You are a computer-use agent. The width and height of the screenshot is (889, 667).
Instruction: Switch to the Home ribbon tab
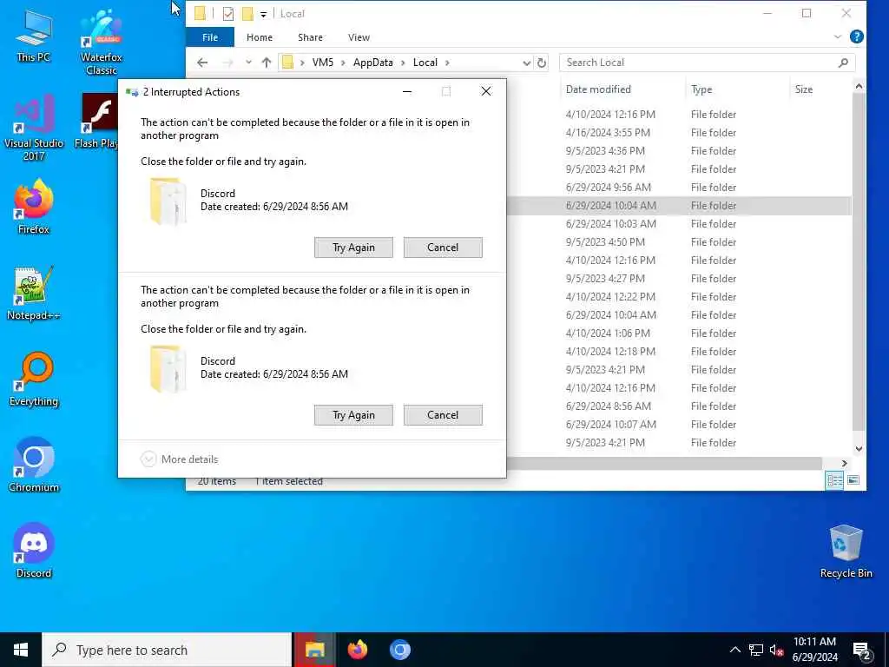coord(260,36)
